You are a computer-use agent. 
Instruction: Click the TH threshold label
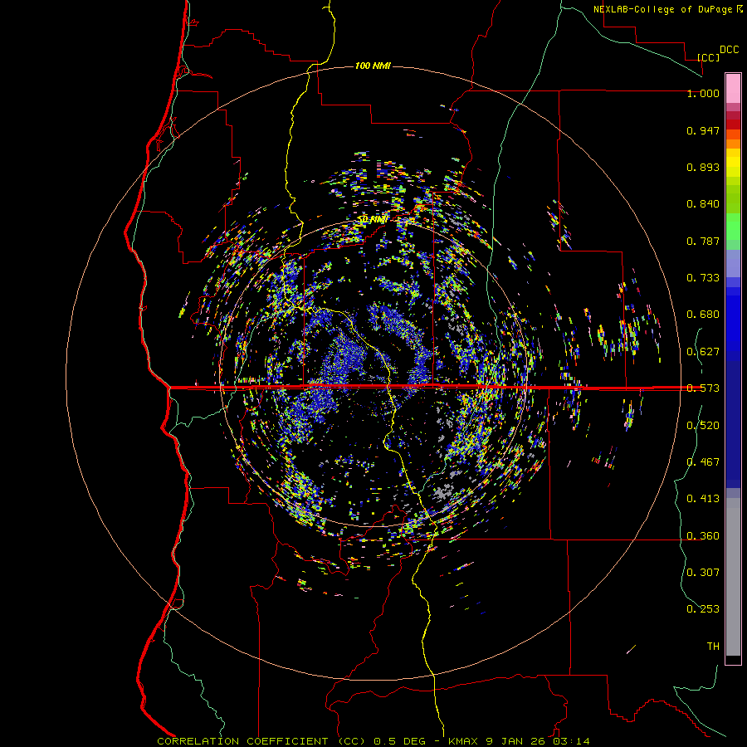point(713,647)
